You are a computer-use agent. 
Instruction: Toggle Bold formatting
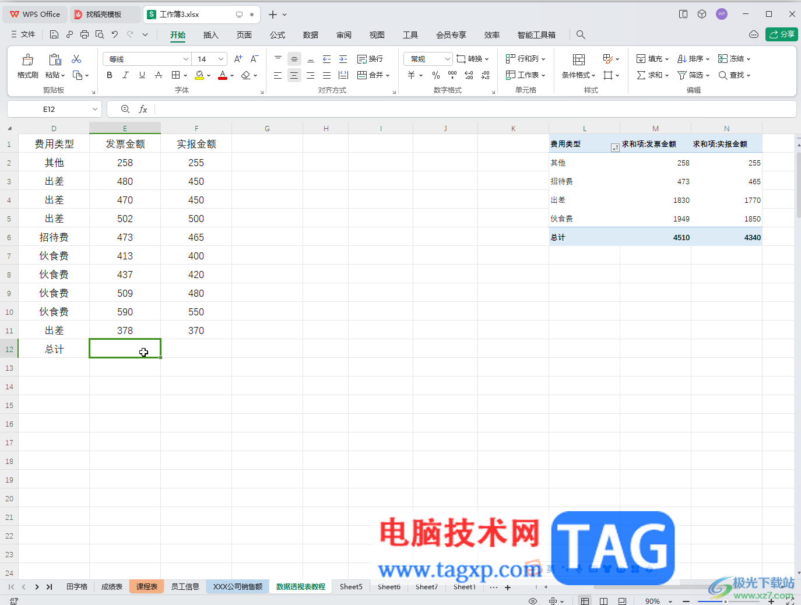click(x=109, y=75)
